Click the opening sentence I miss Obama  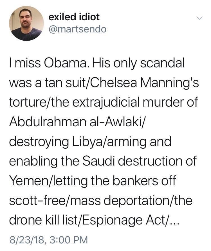(49, 63)
